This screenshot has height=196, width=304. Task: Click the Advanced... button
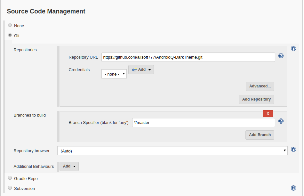(x=260, y=86)
